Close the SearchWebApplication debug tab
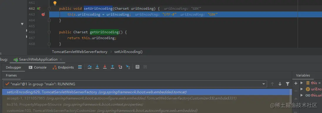Viewport: 322px width, 113px height. (x=61, y=59)
